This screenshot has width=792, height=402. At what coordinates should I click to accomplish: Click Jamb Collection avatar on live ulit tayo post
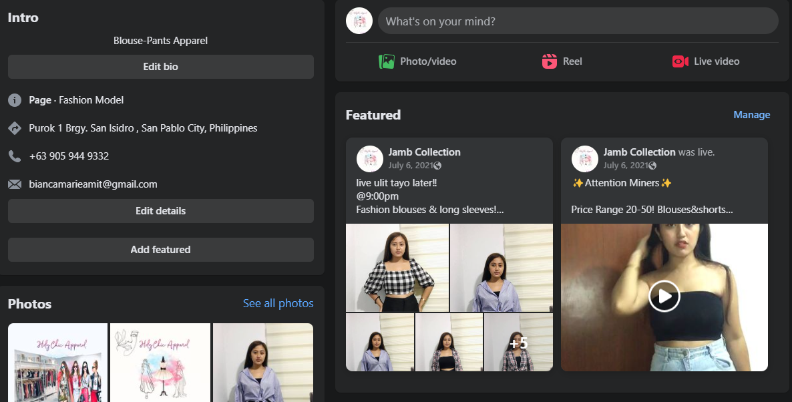pyautogui.click(x=370, y=158)
